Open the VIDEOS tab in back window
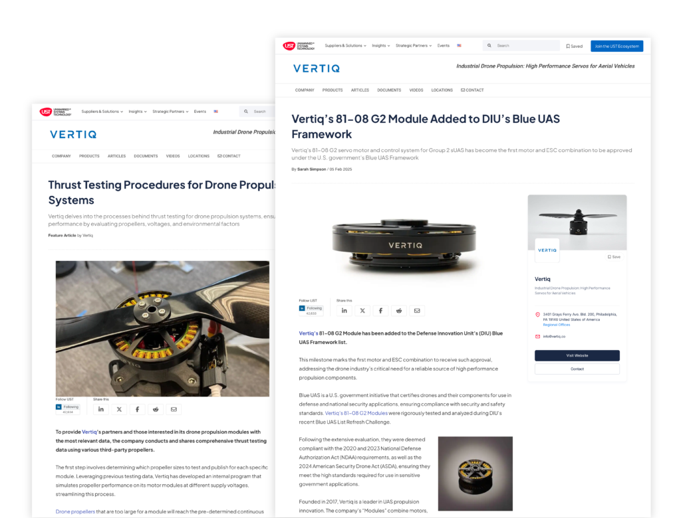The width and height of the screenshot is (681, 518). pos(173,156)
